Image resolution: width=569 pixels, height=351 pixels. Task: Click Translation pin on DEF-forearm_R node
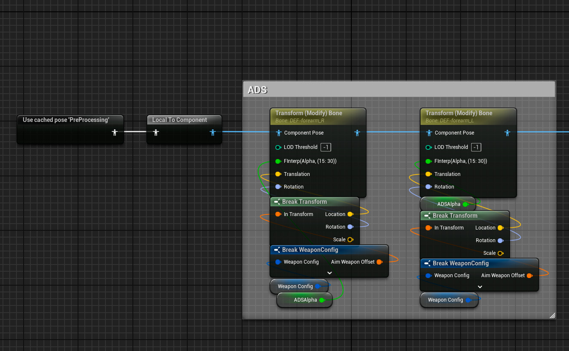278,174
